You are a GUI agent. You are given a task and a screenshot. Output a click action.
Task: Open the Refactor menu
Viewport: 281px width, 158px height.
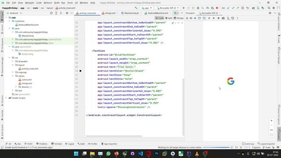[x=48, y=3]
